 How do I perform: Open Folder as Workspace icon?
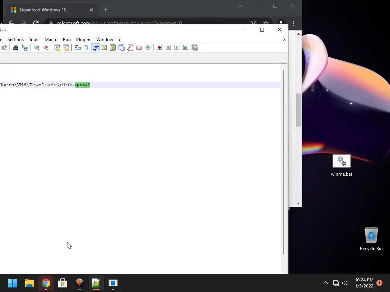[x=139, y=48]
